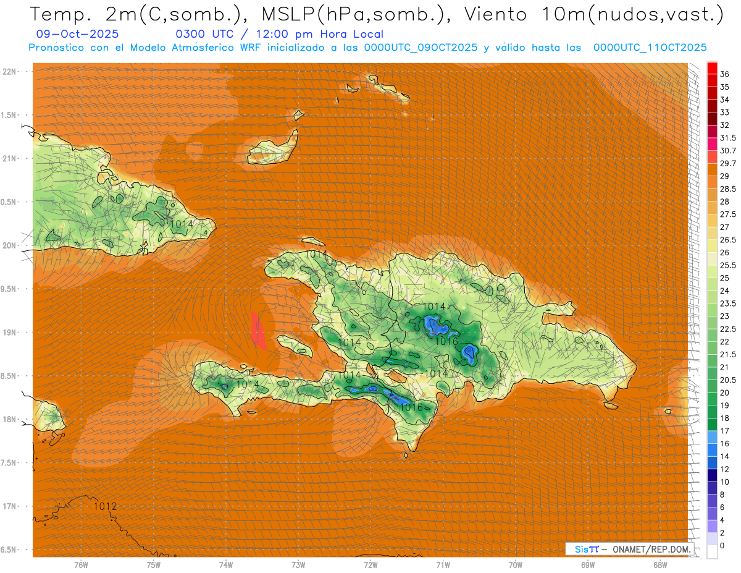Select the date label "09-Oct-2025"
Viewport: 741px width, 573px height.
coord(77,35)
